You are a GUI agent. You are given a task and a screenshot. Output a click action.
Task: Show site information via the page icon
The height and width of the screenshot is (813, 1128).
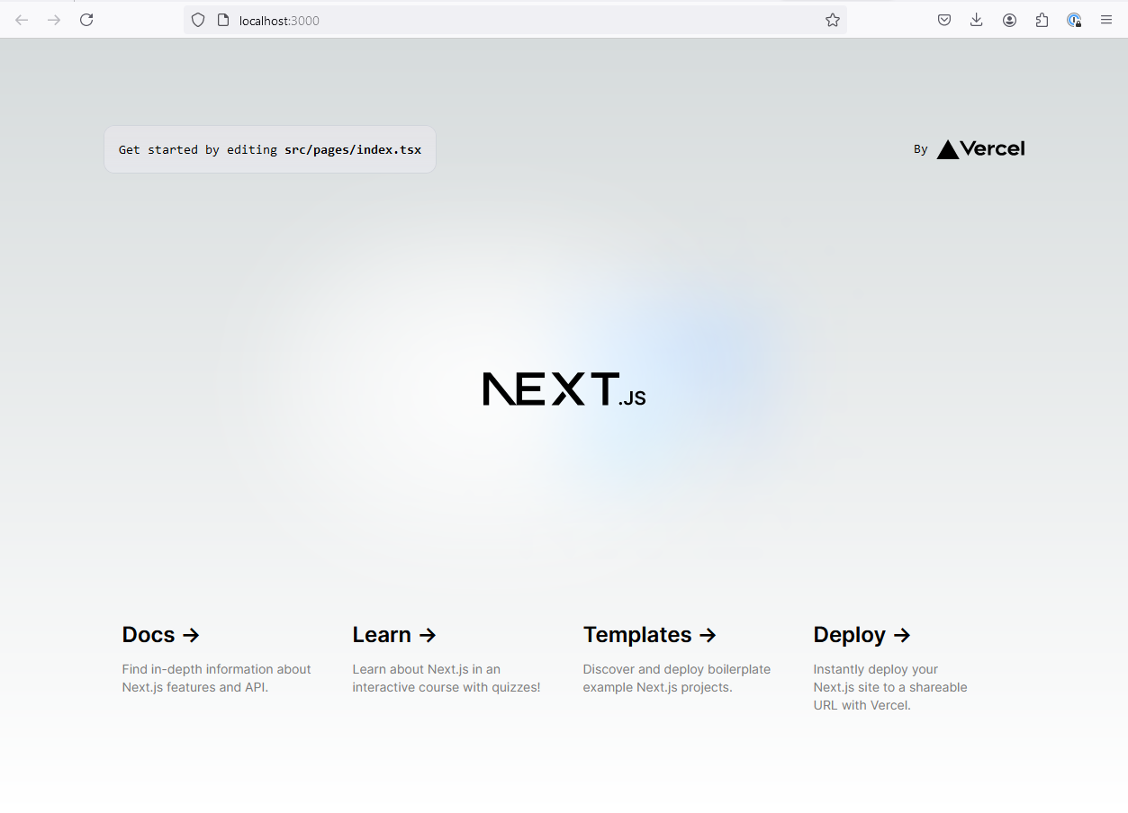point(223,20)
